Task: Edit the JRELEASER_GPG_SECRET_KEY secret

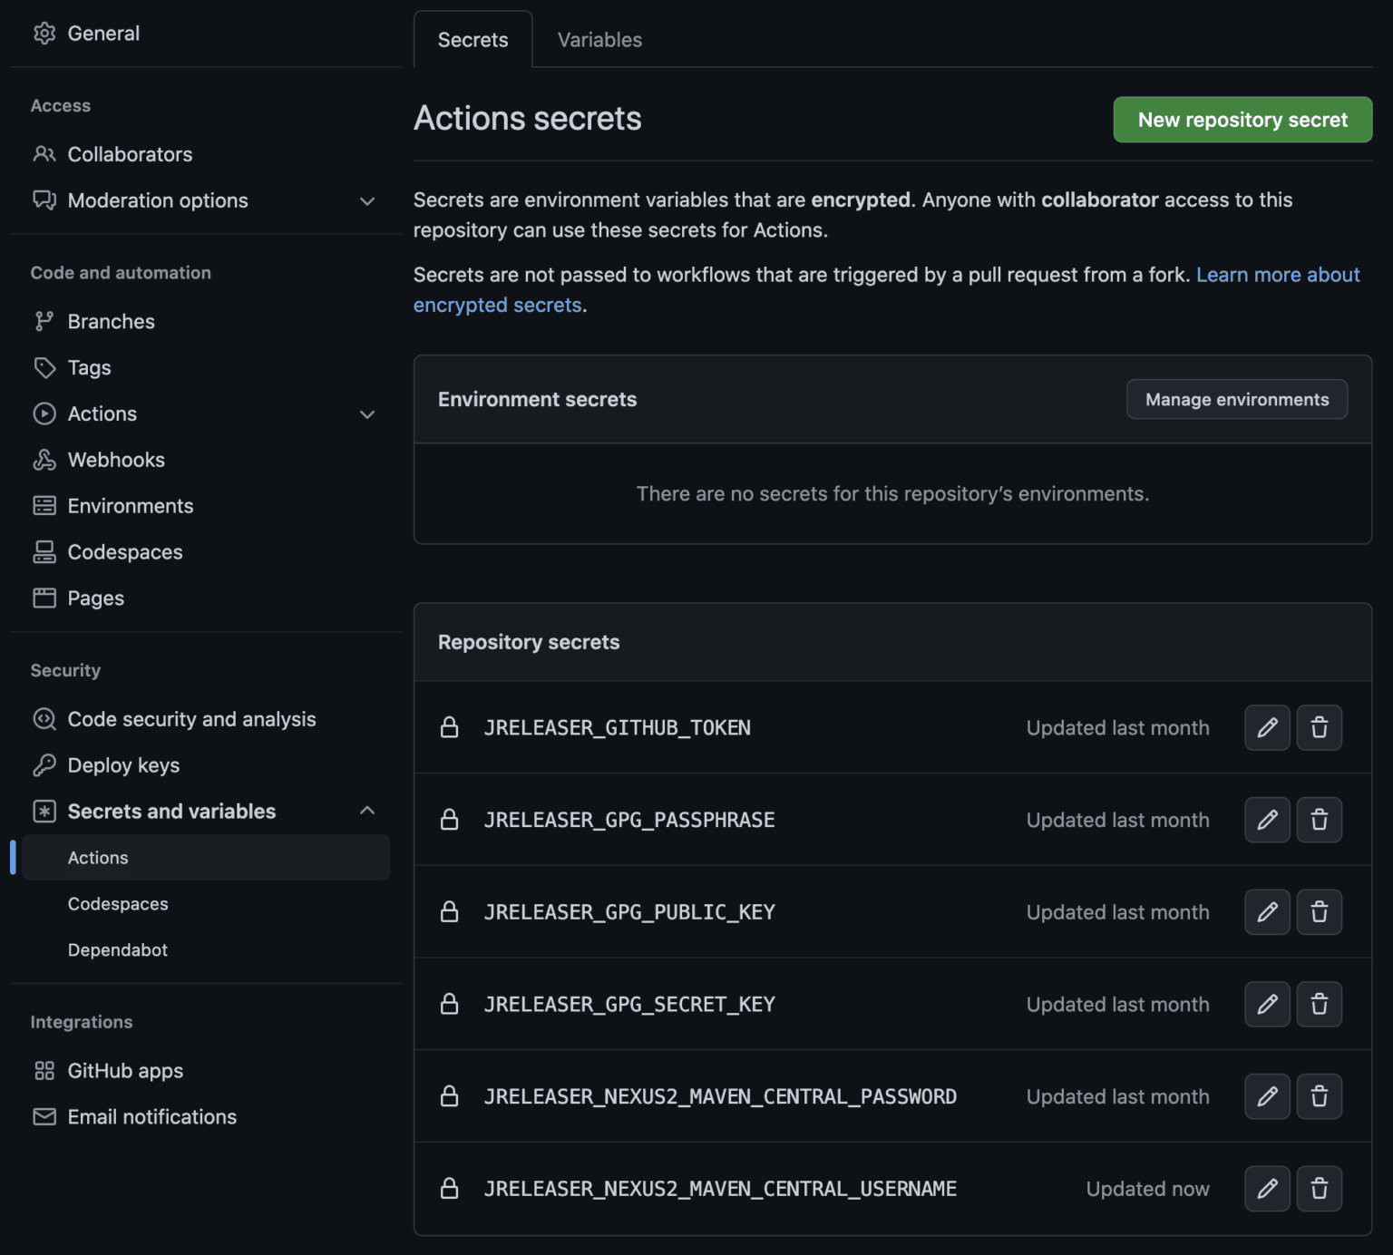Action: click(1267, 1004)
